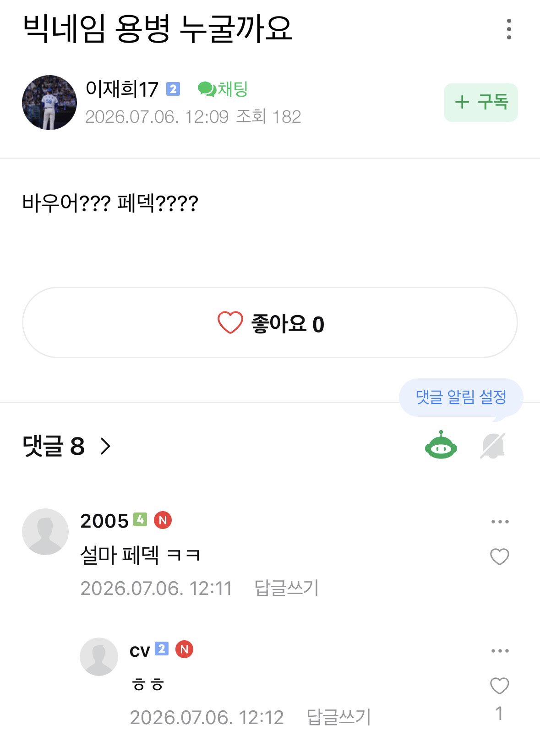Toggle the muted comment notification bell
This screenshot has height=747, width=540.
[x=493, y=446]
